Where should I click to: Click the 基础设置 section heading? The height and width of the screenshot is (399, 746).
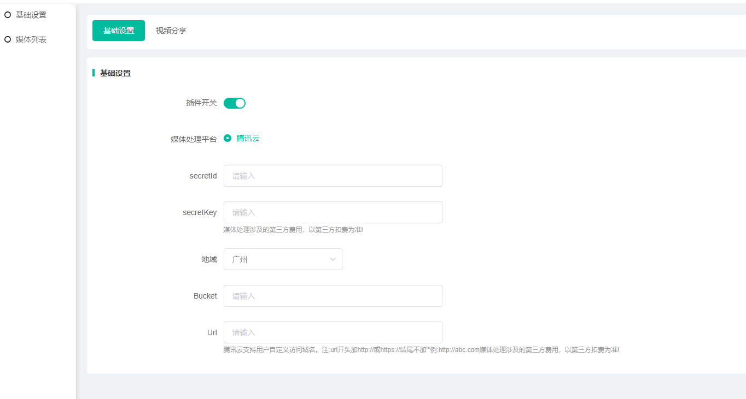tap(115, 73)
